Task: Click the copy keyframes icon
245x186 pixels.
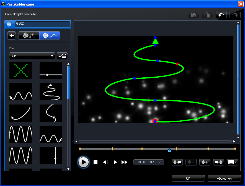Action: (193, 15)
